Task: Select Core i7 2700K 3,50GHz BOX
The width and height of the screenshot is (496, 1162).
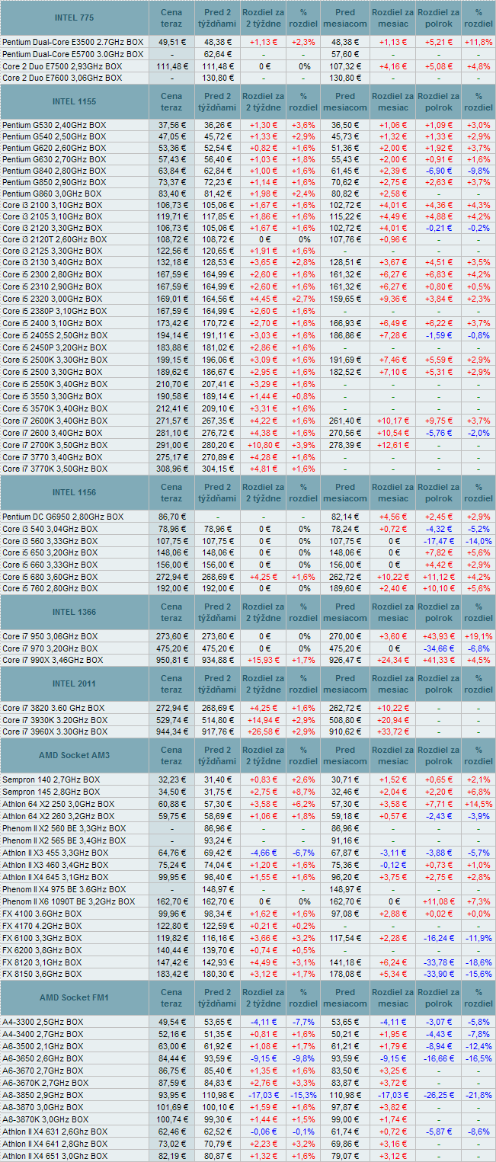Action: tap(55, 444)
